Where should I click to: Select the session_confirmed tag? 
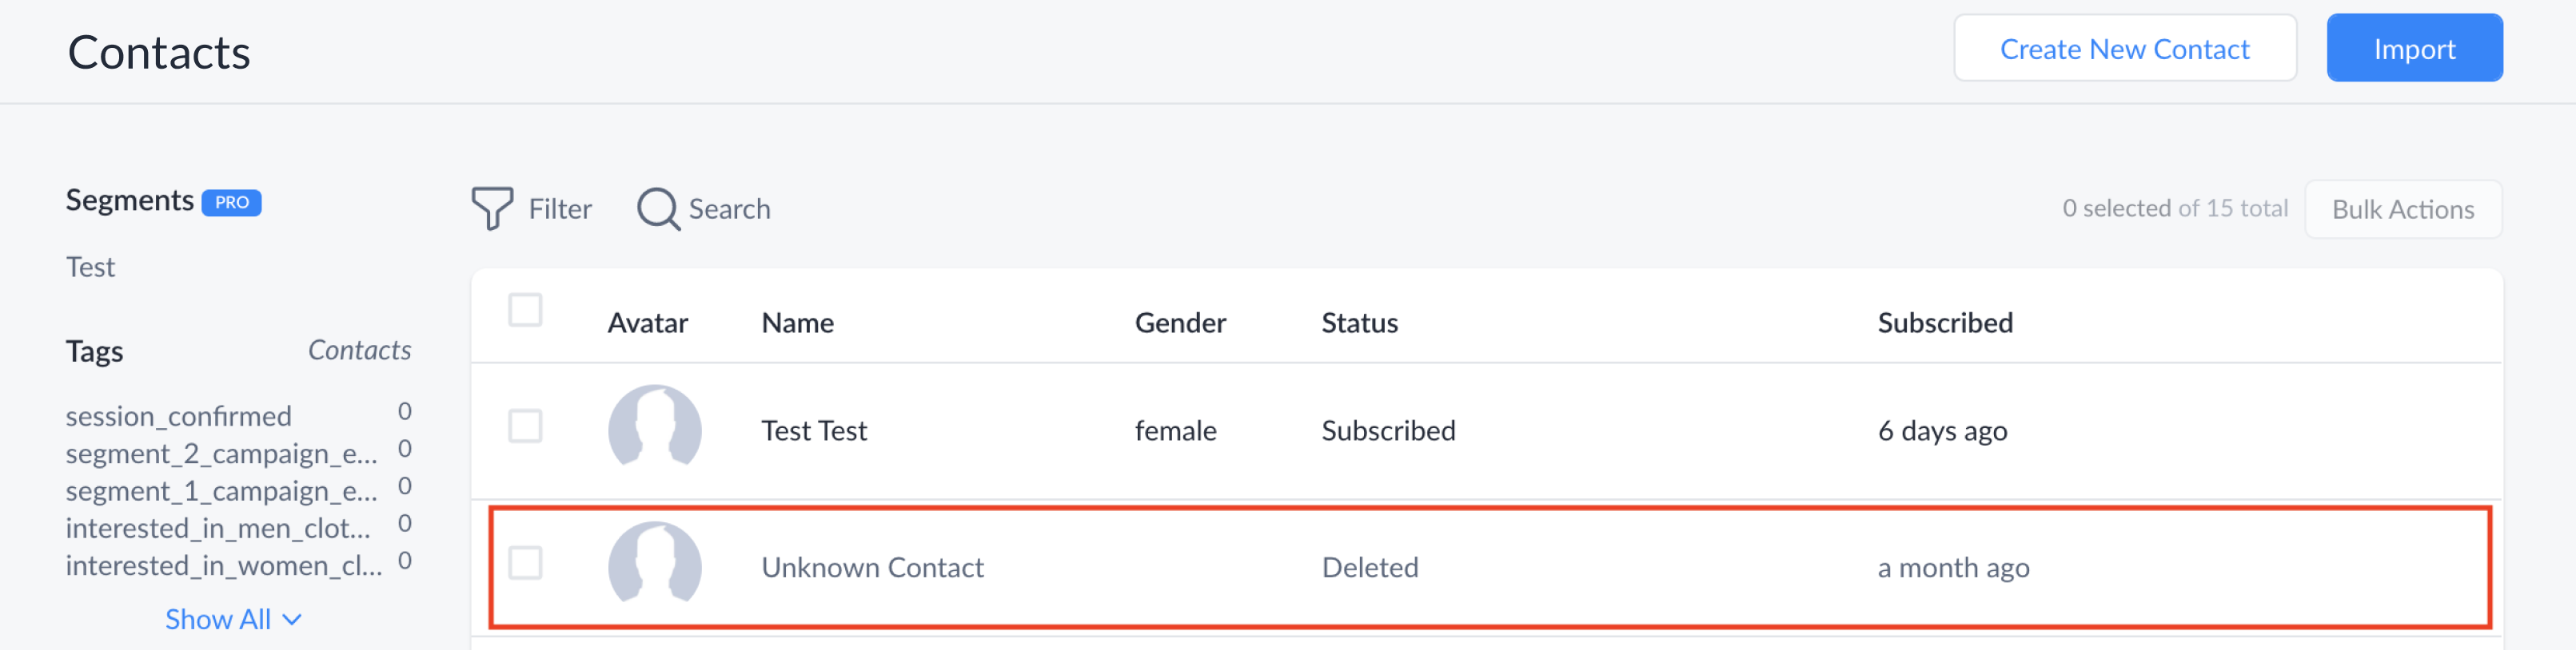click(x=178, y=415)
